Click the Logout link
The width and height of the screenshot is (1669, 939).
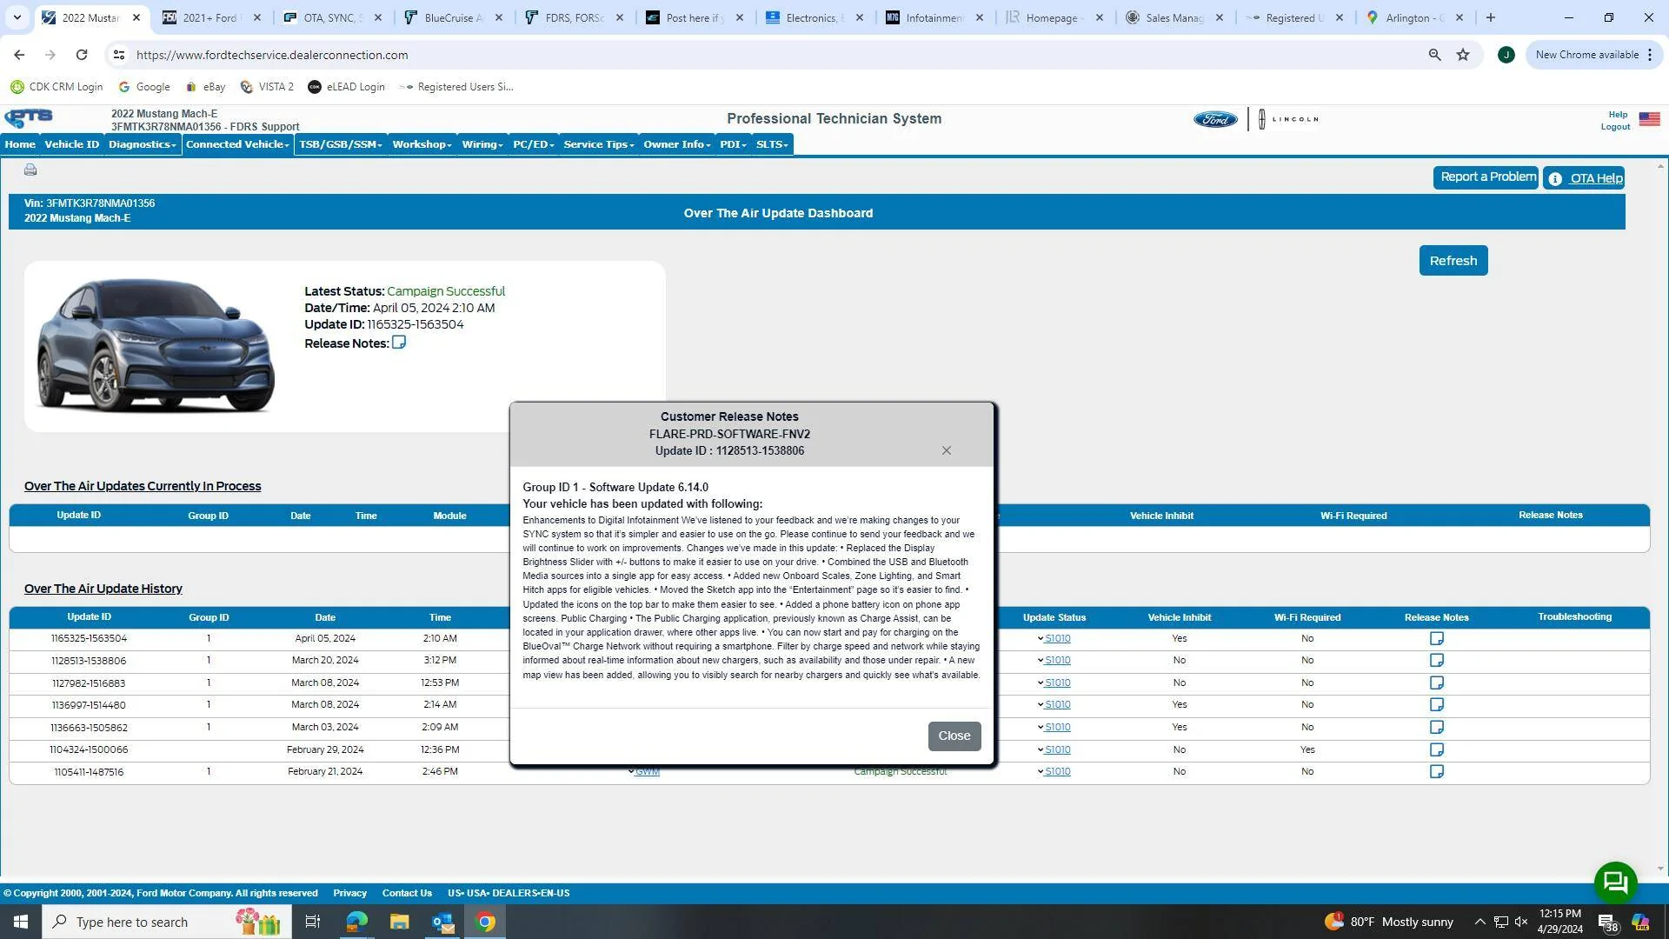[1615, 127]
